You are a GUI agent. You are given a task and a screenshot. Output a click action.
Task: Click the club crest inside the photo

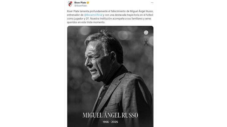(146, 32)
